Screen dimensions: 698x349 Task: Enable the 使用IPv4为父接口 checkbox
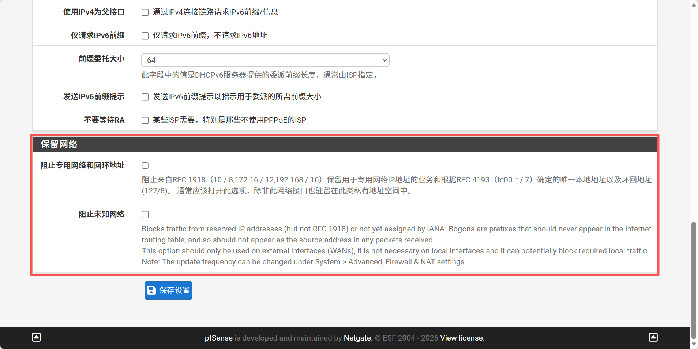pyautogui.click(x=145, y=12)
